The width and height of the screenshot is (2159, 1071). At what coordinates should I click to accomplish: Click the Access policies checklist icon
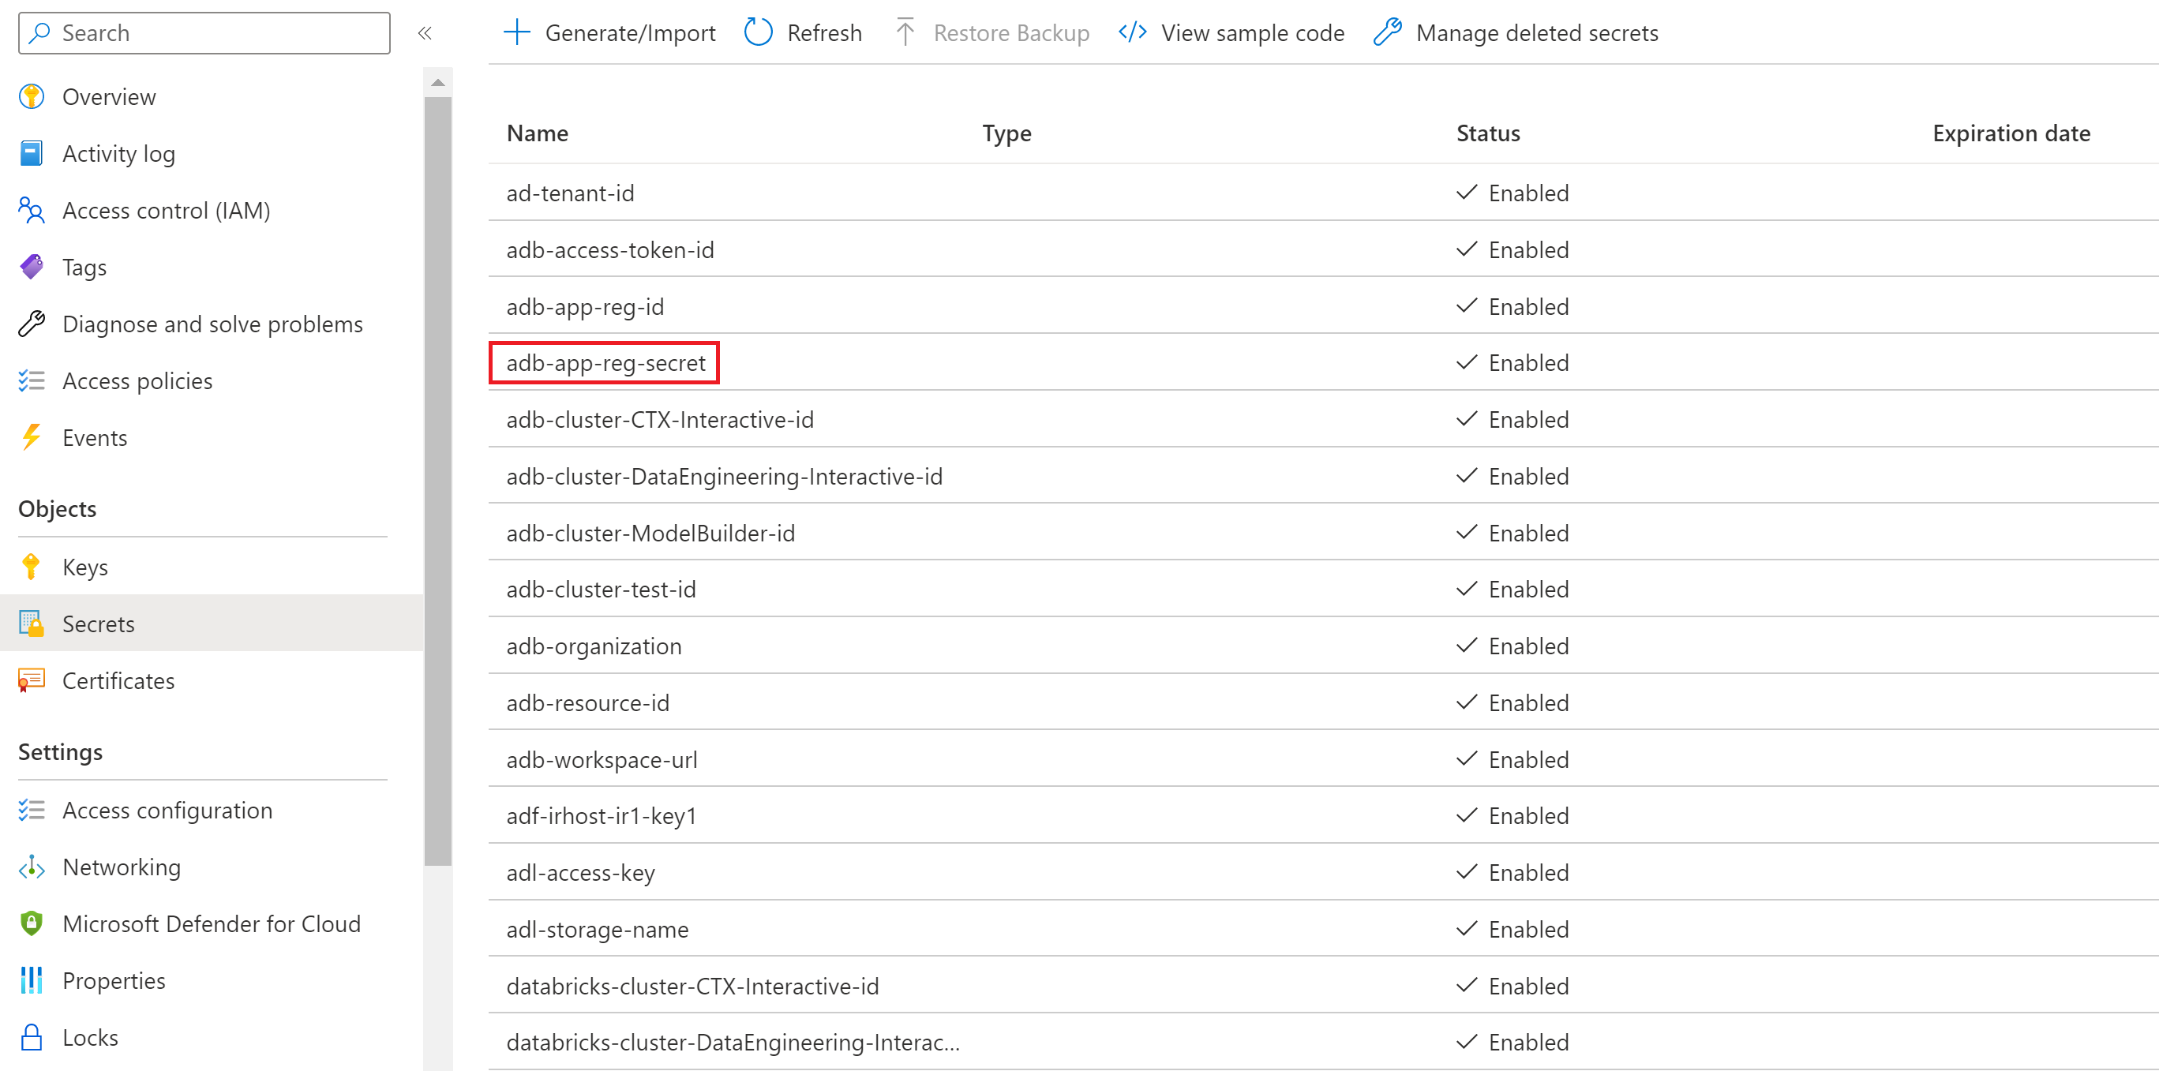tap(32, 380)
